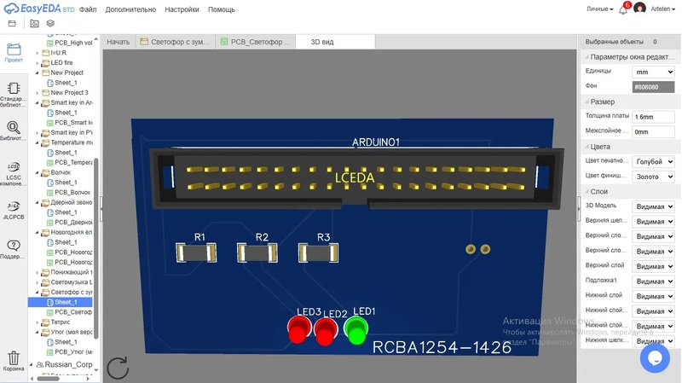
Task: Open the 3D Модель visibility dropdown
Action: point(653,206)
